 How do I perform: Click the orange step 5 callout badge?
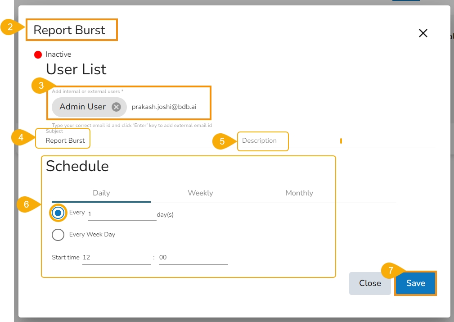[x=222, y=141]
